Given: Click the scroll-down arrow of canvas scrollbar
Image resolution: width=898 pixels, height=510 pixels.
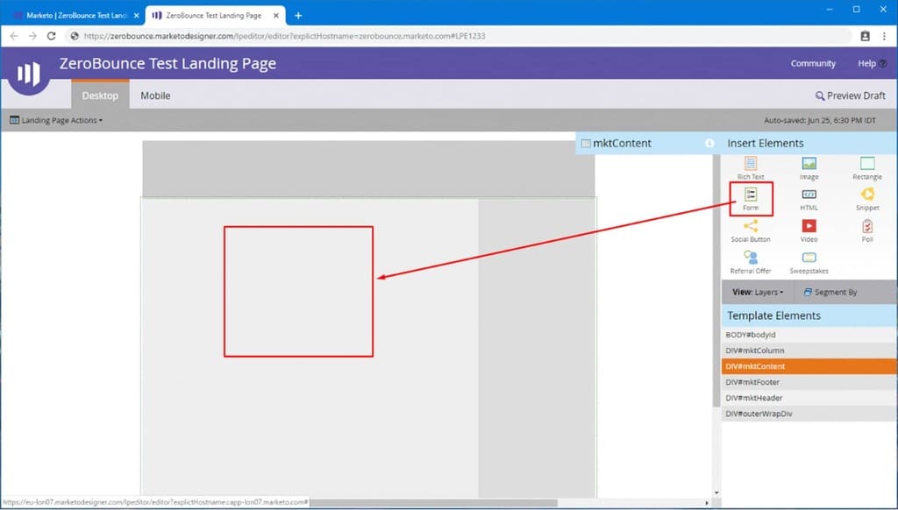Looking at the screenshot, I should (716, 492).
